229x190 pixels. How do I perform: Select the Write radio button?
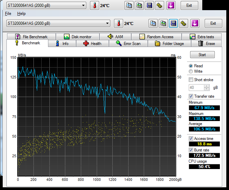coord(191,71)
